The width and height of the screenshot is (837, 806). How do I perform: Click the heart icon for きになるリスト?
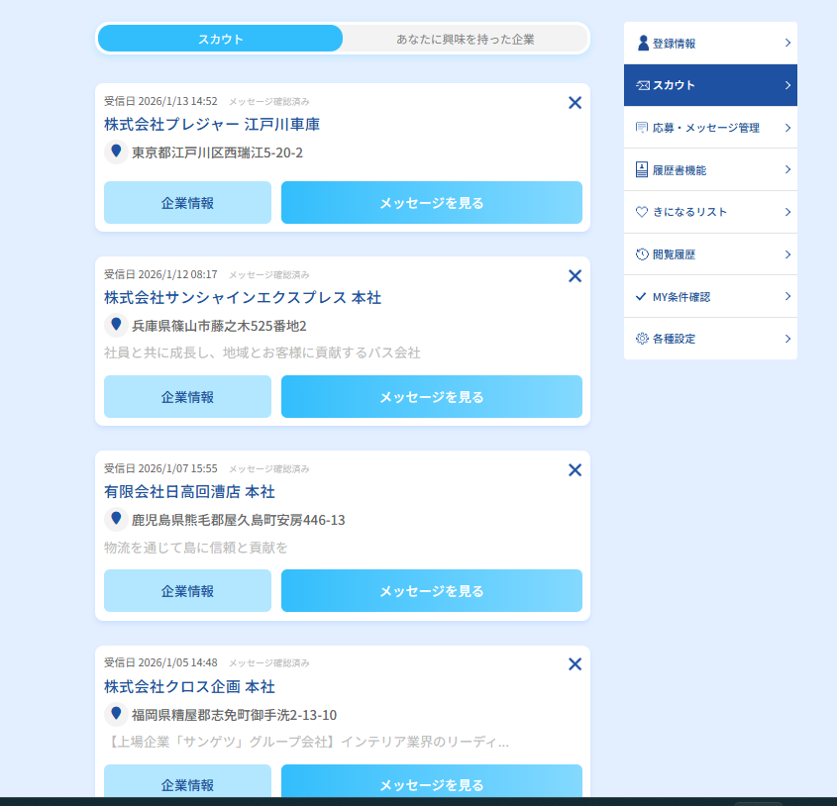point(642,212)
